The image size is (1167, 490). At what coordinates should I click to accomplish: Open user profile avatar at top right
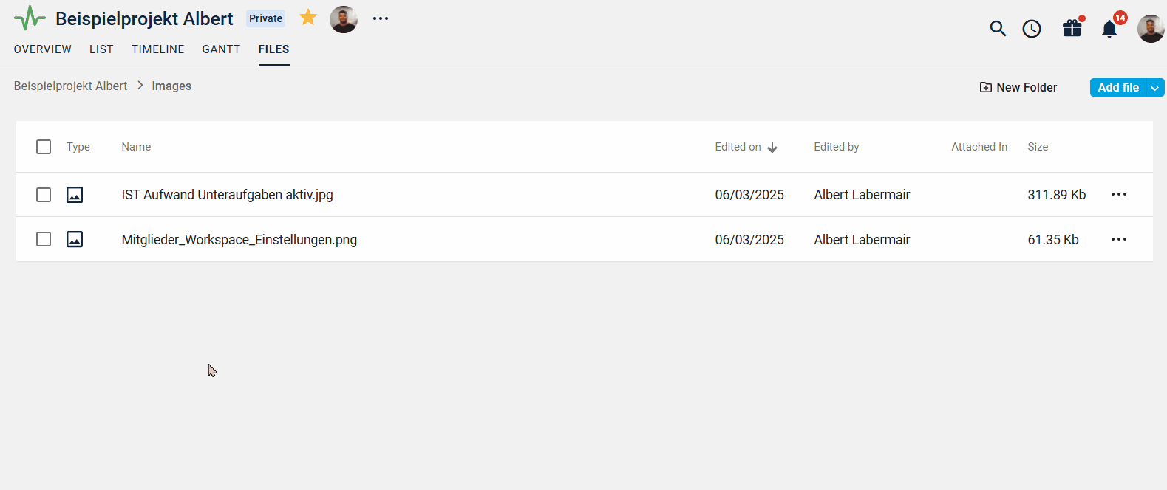pos(1151,29)
